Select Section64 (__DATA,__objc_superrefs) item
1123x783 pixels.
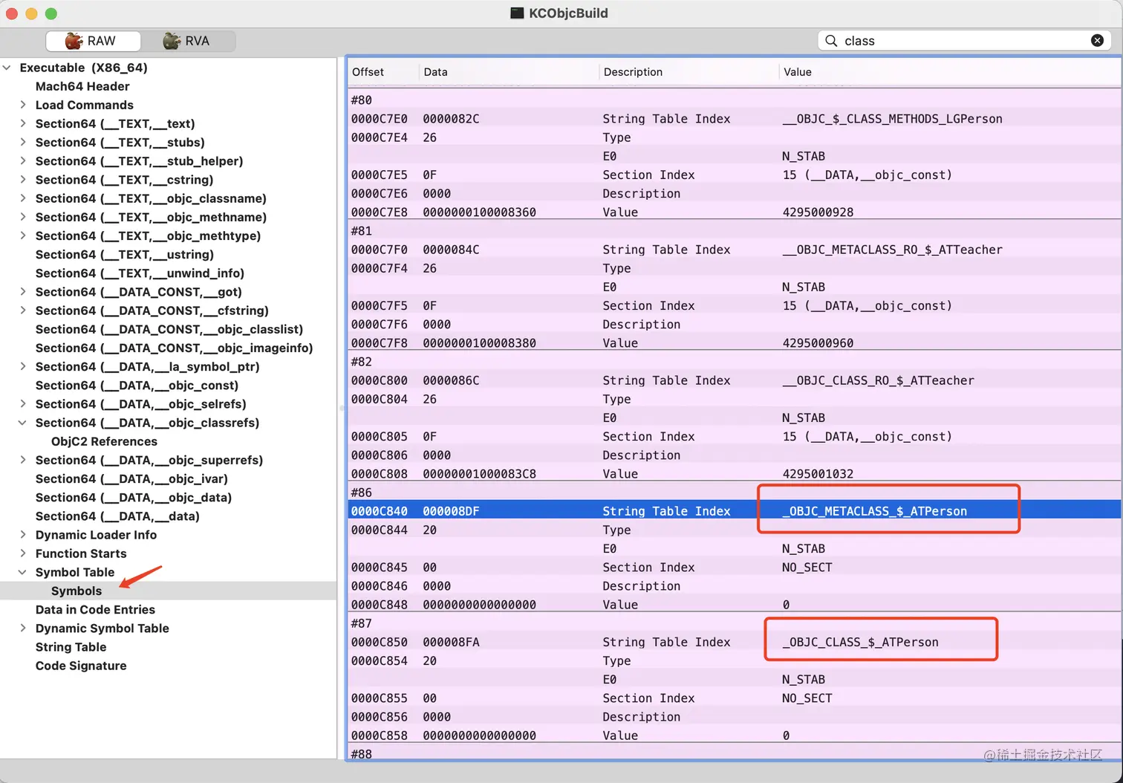point(149,460)
